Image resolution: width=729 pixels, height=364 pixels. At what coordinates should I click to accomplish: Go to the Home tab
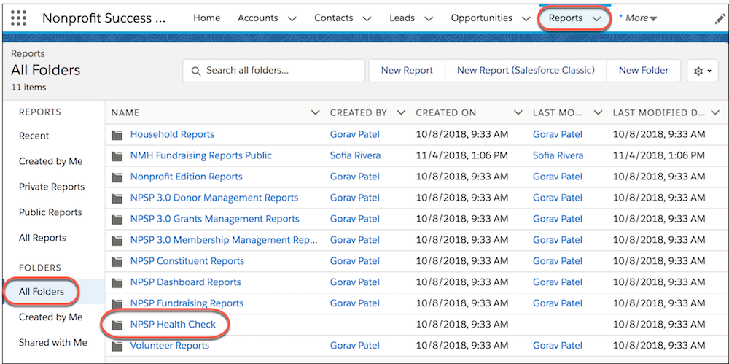pyautogui.click(x=207, y=18)
